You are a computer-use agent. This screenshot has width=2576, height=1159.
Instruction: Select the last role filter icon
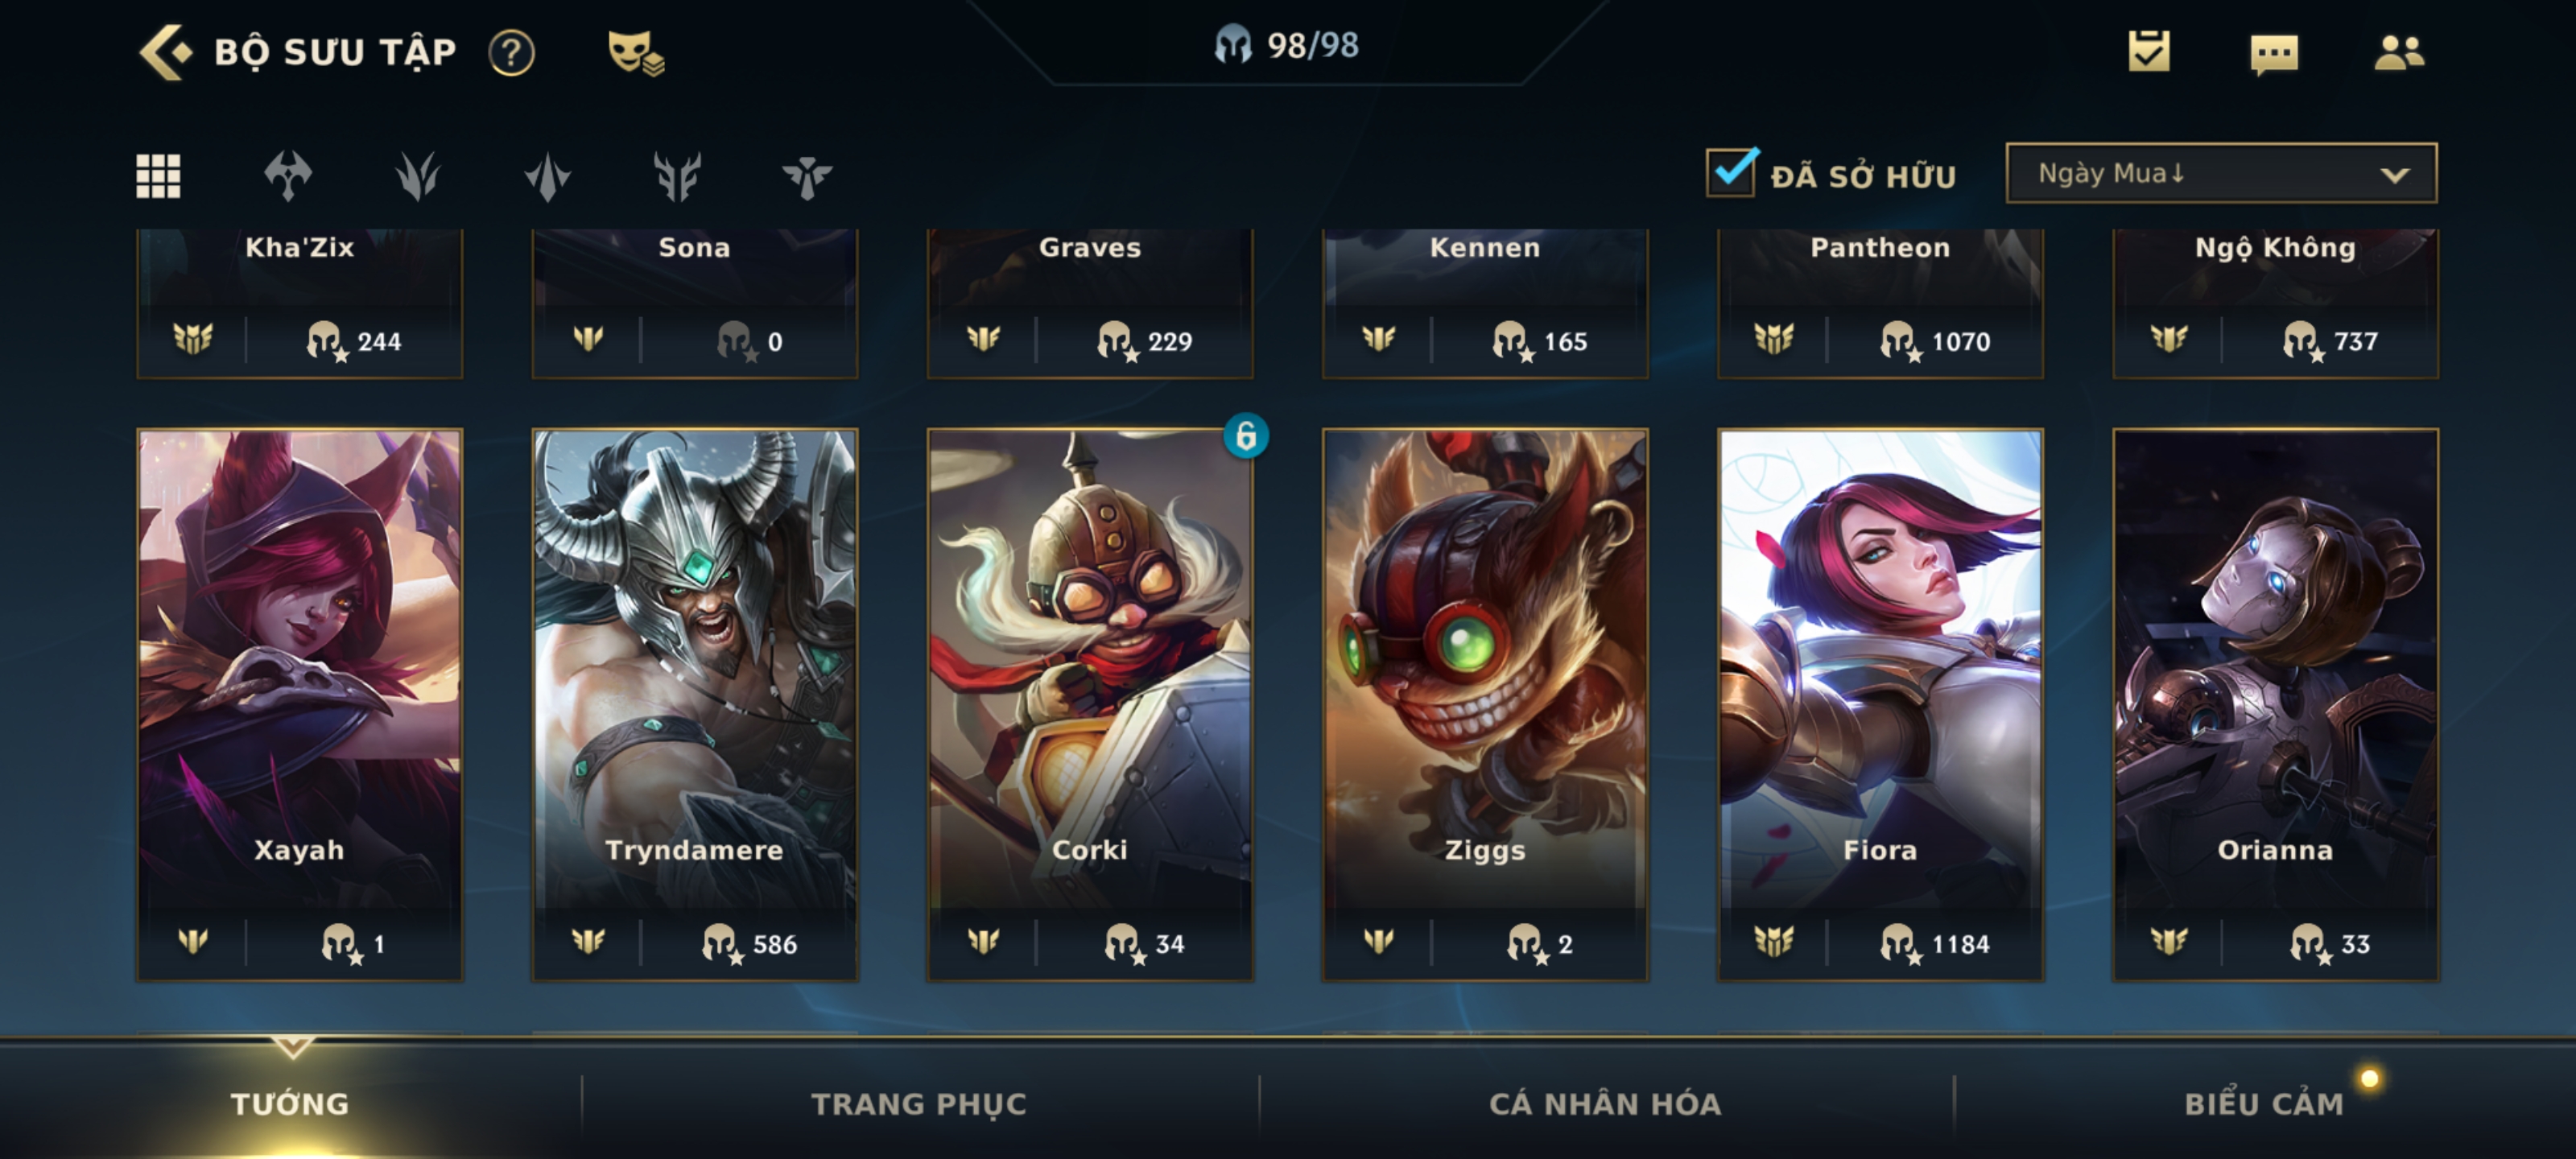pos(806,176)
